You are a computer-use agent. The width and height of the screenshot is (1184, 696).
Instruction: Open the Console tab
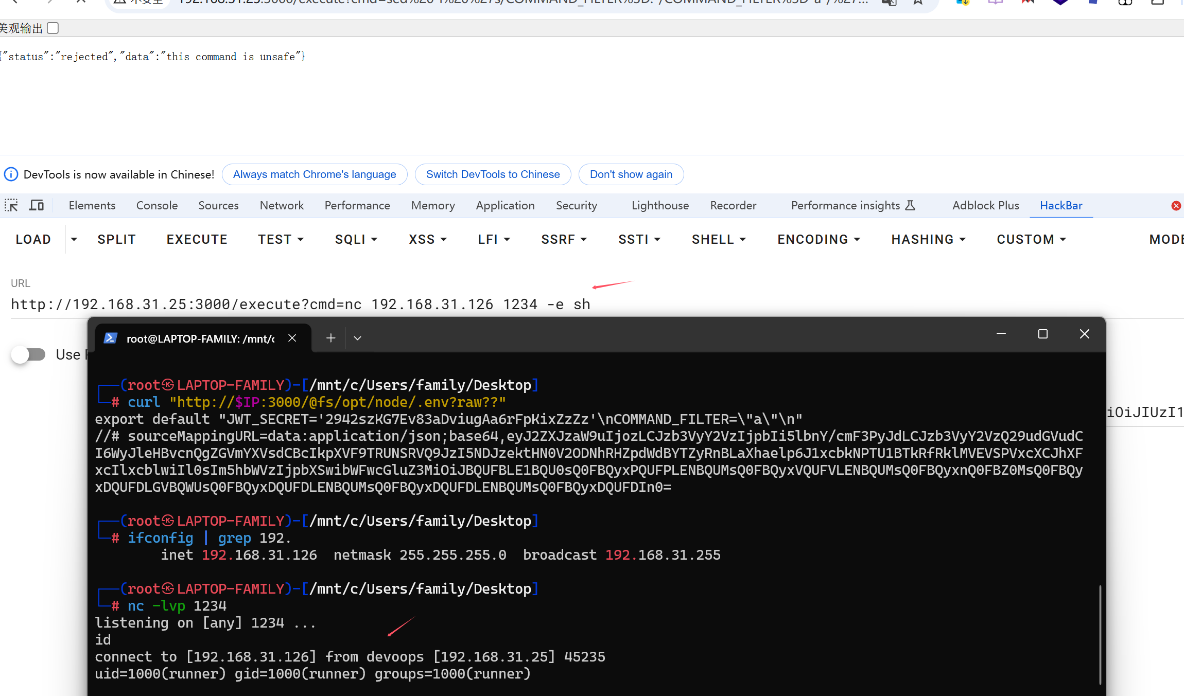coord(156,206)
